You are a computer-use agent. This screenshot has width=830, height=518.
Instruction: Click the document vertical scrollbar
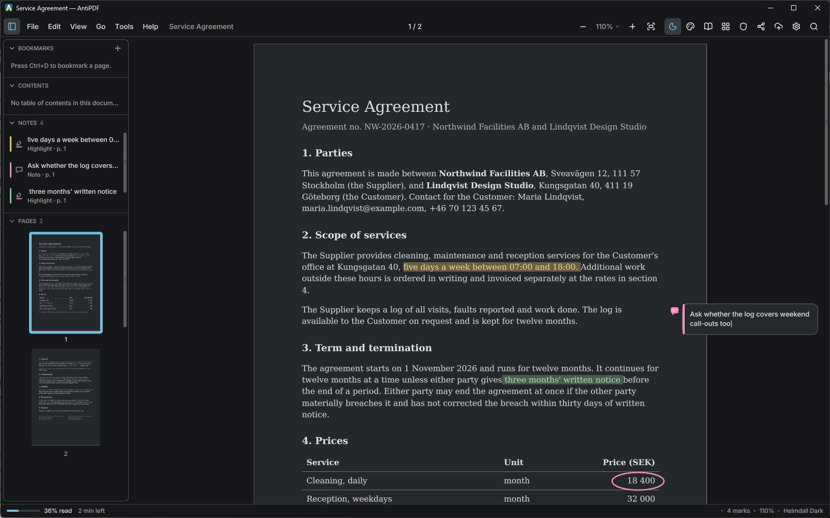pos(826,122)
